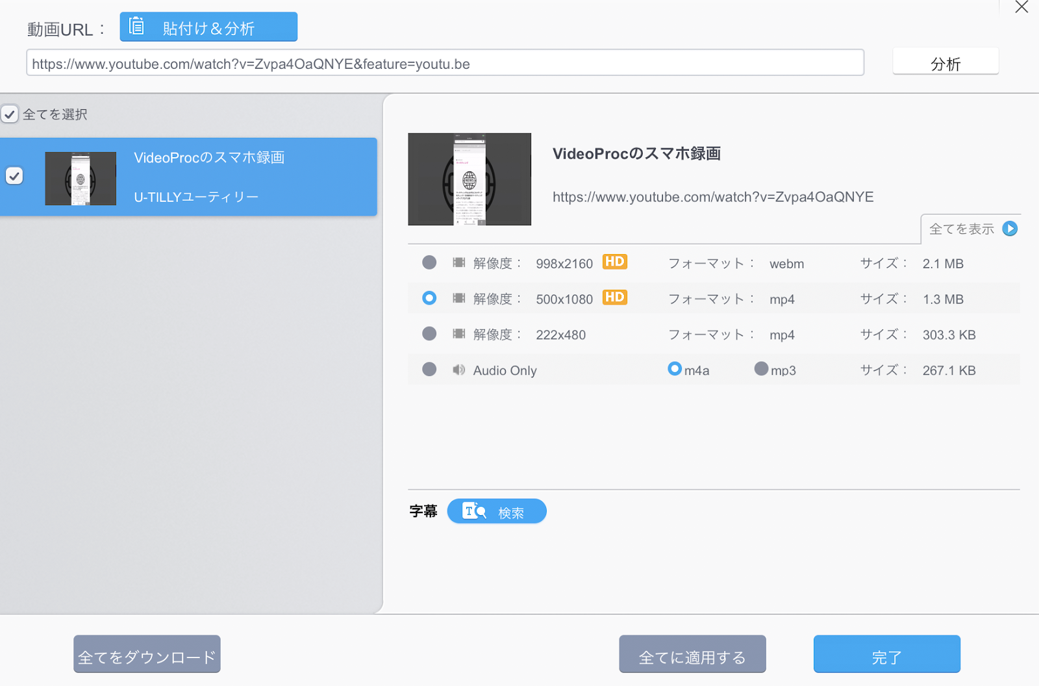This screenshot has height=686, width=1039.
Task: Click the paste clipboard icon
Action: click(136, 27)
